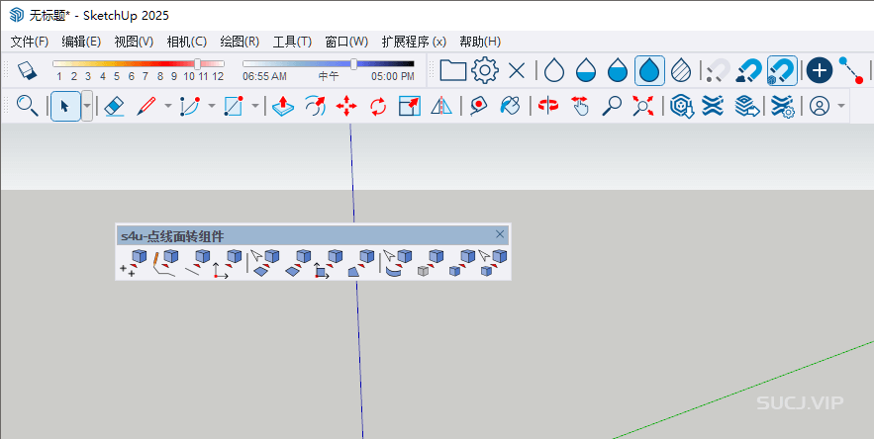Click the Zoom Extents tool
The width and height of the screenshot is (874, 439).
click(x=643, y=105)
